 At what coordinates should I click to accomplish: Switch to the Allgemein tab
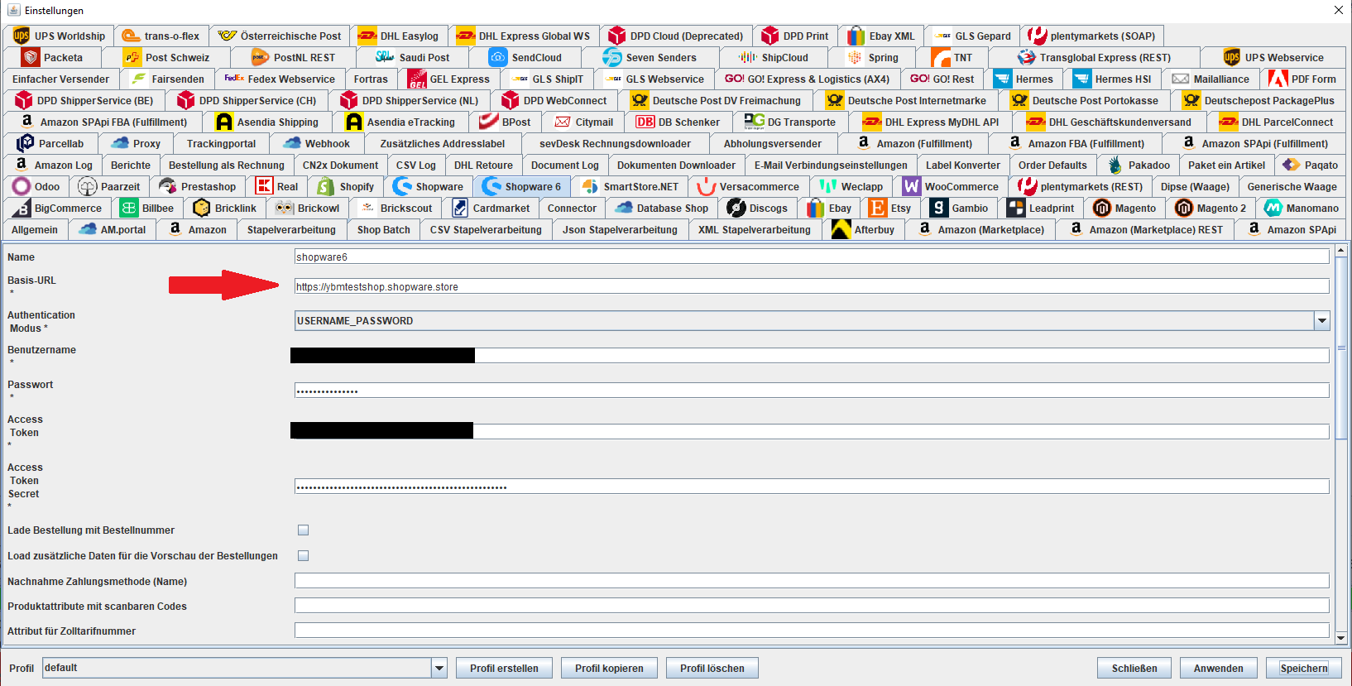(35, 229)
